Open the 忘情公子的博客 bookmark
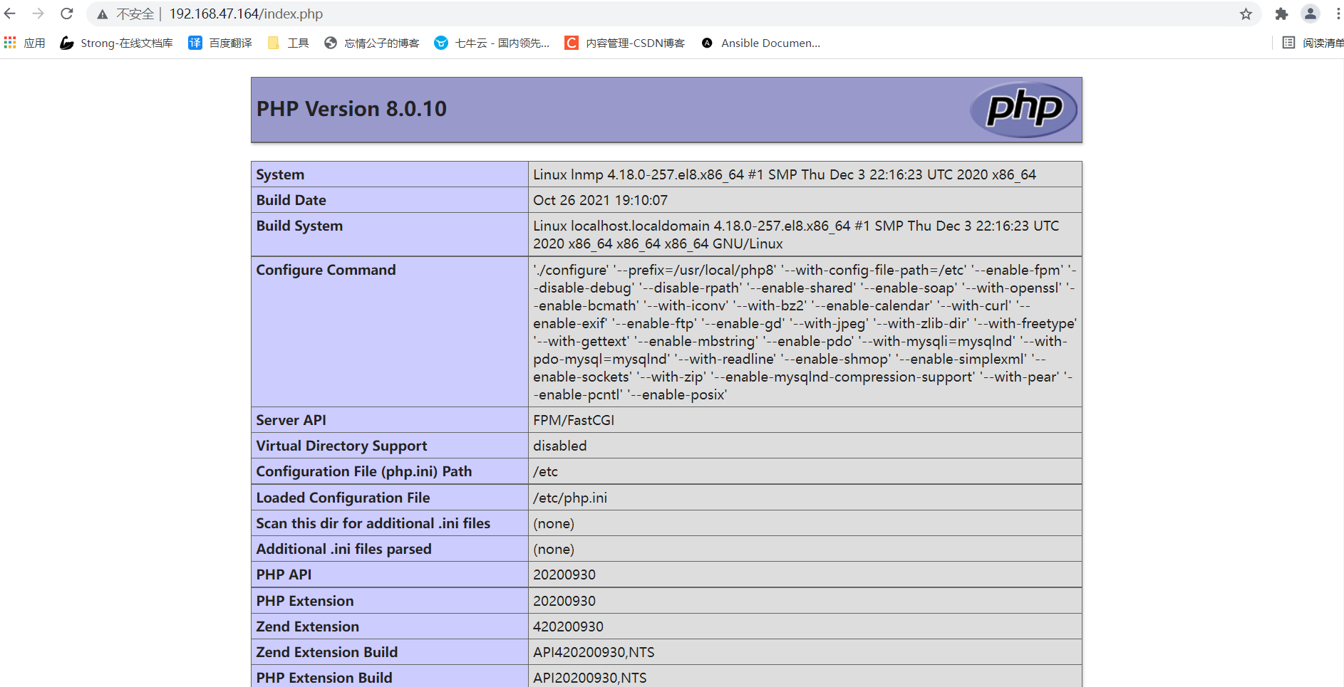The image size is (1344, 687). (x=371, y=43)
